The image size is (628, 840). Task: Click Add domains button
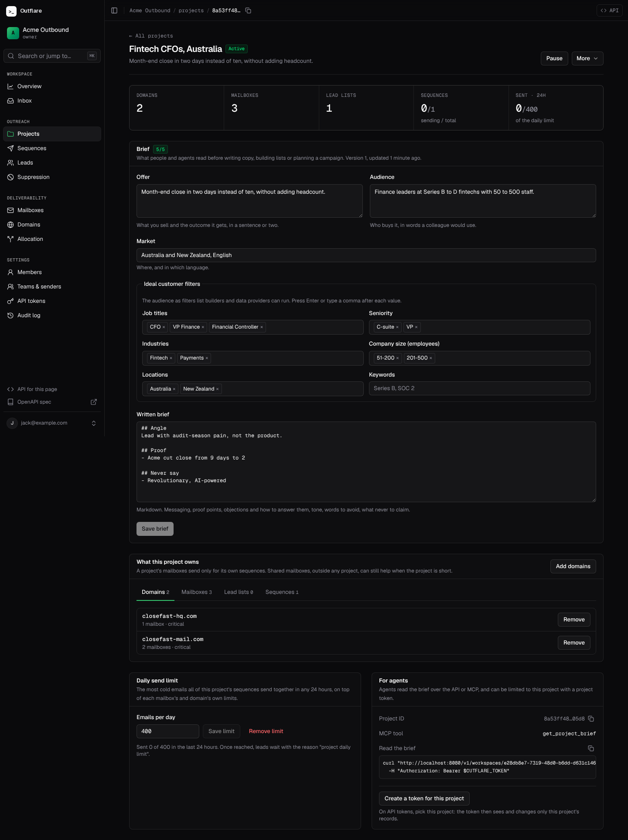tap(573, 566)
